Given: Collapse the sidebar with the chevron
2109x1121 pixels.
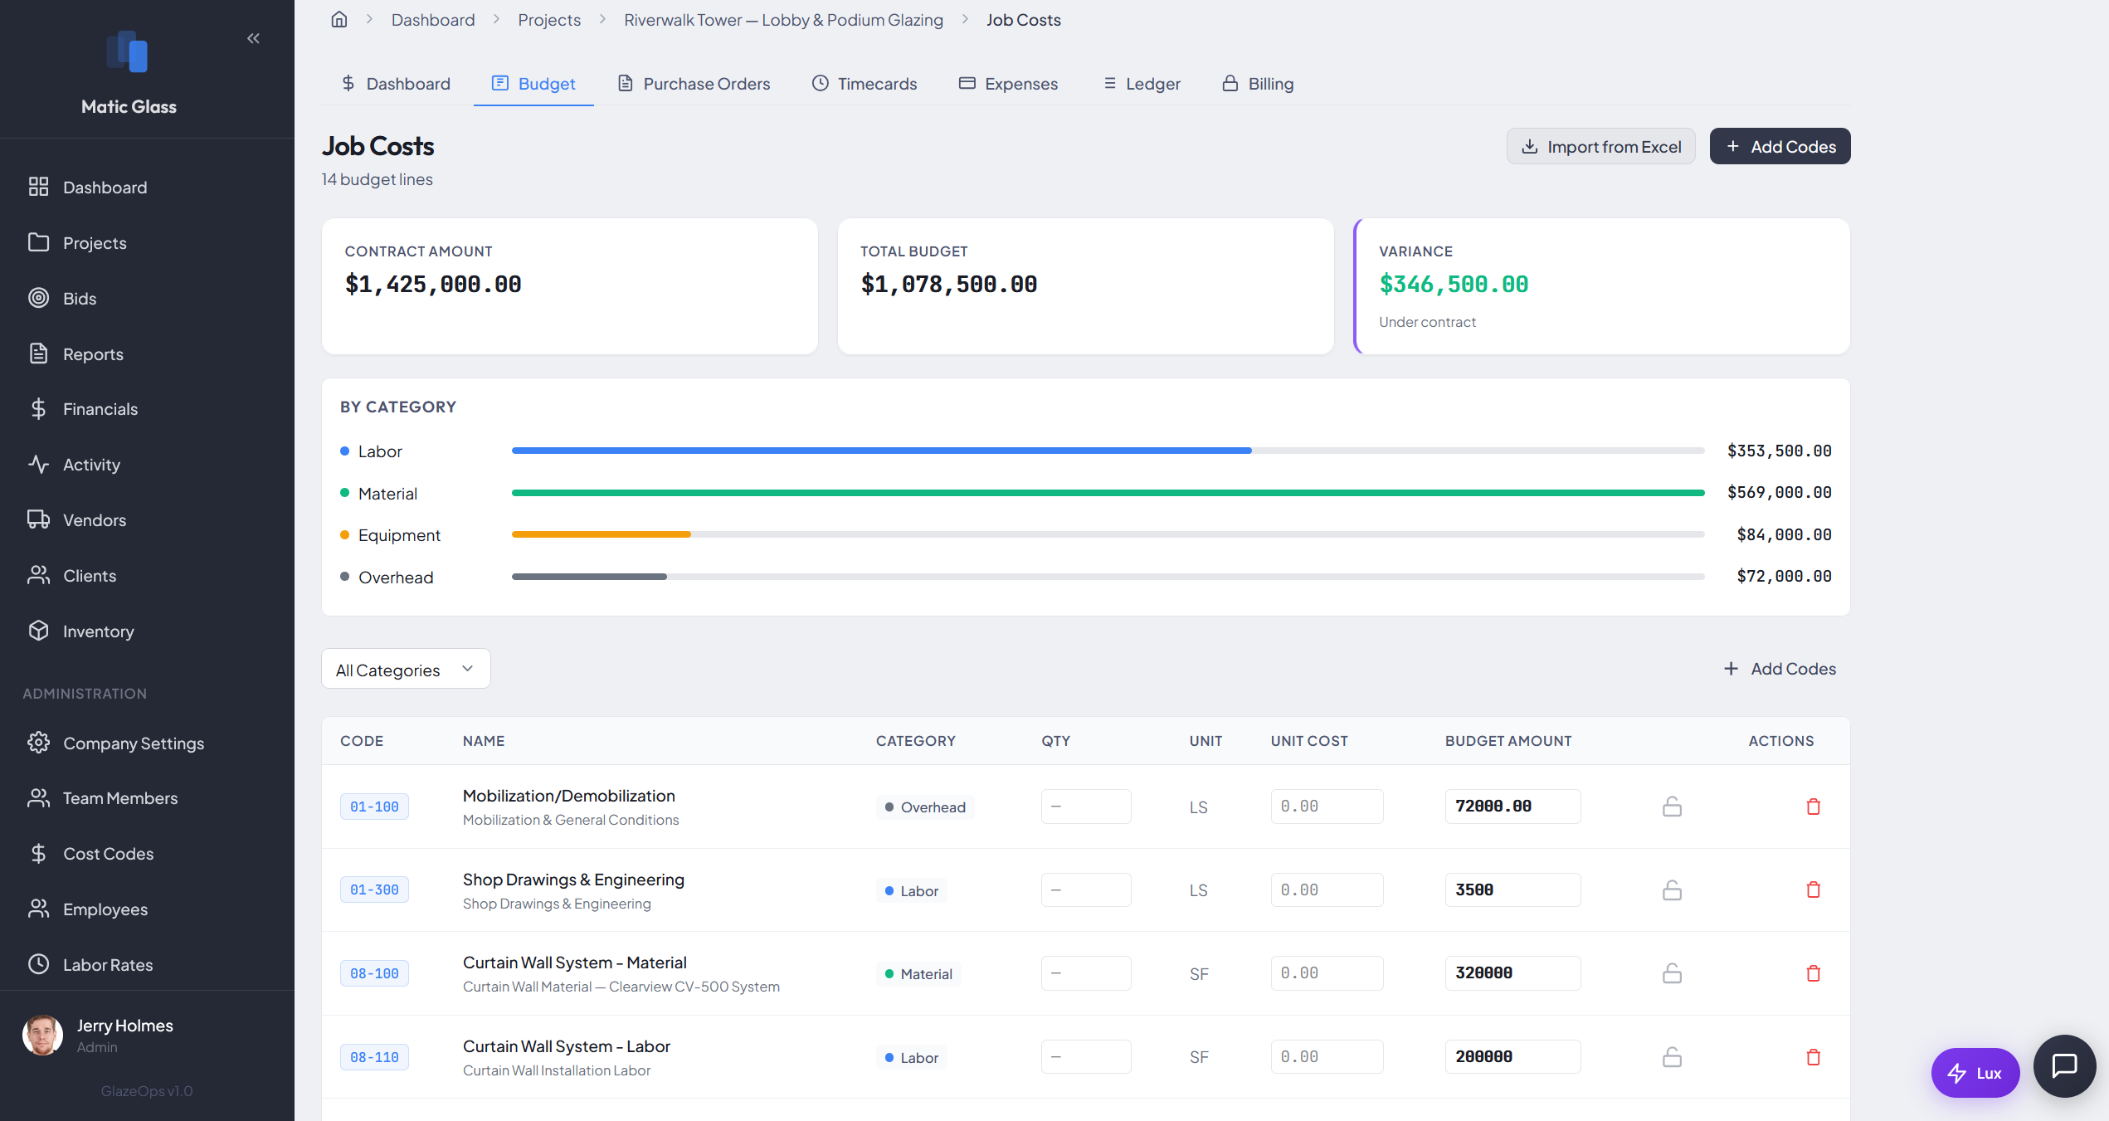Looking at the screenshot, I should 253,37.
